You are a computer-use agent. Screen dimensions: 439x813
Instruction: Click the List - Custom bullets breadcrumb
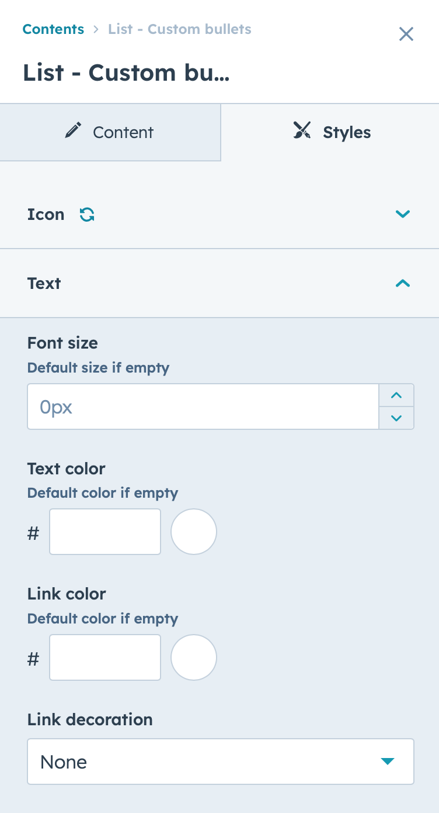click(180, 29)
